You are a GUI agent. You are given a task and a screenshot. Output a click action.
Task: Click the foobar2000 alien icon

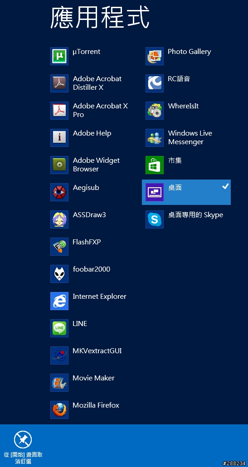tap(59, 274)
